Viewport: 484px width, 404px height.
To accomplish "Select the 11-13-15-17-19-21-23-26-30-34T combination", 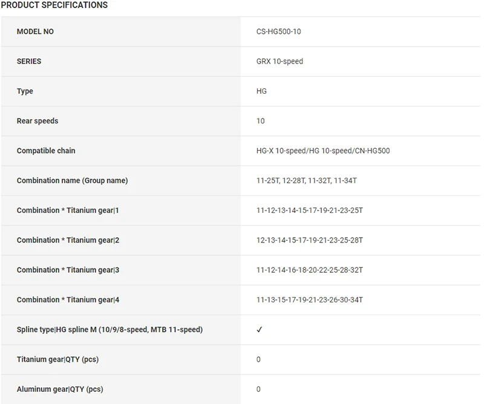I will (310, 300).
